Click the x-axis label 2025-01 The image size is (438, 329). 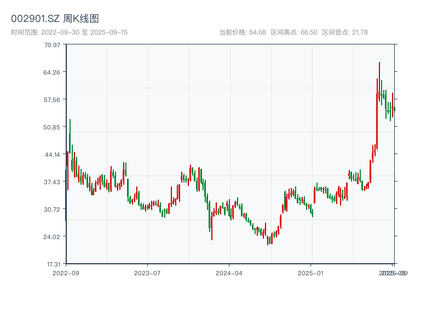point(310,273)
